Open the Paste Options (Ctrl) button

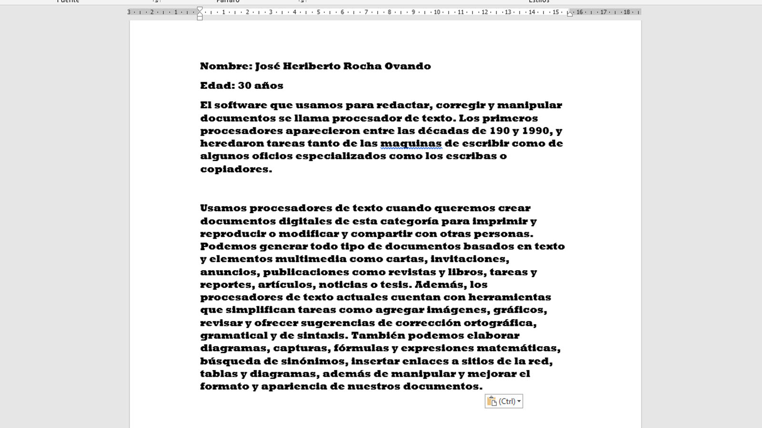click(504, 401)
